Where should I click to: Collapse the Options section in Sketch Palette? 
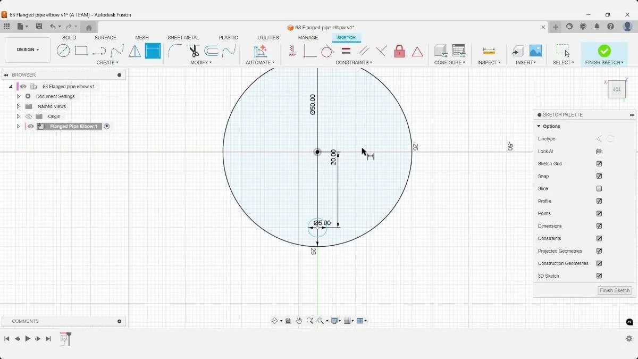click(539, 127)
